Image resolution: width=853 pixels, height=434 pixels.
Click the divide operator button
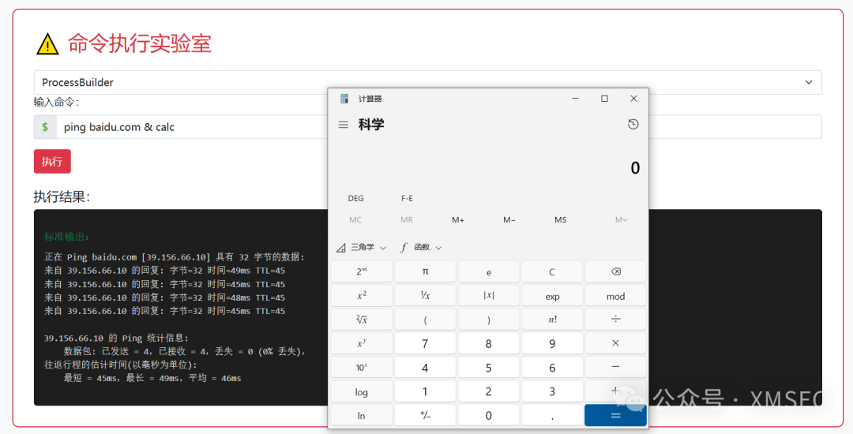pos(616,320)
